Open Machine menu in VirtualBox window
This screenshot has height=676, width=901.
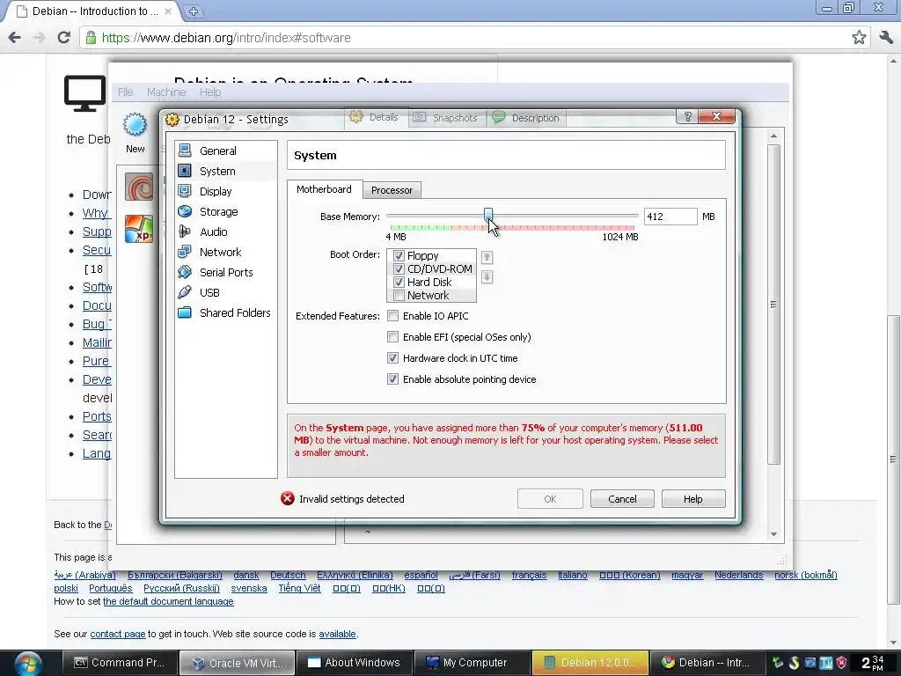point(166,92)
